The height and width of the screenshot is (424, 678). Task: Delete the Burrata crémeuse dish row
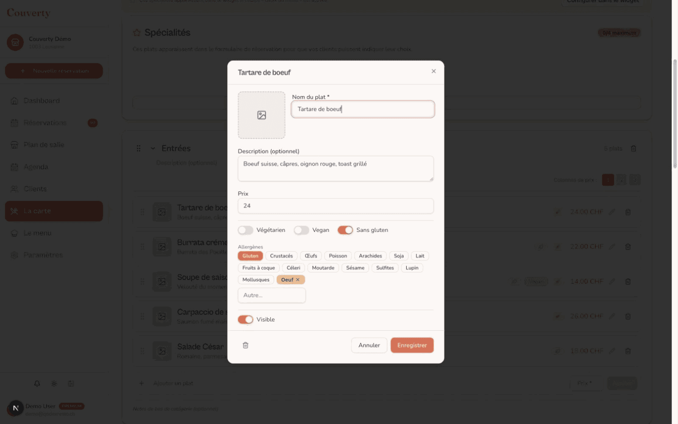[x=628, y=247]
